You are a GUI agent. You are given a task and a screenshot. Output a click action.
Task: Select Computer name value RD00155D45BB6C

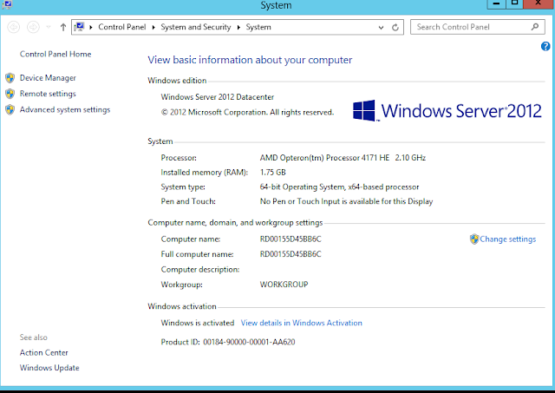coord(291,239)
